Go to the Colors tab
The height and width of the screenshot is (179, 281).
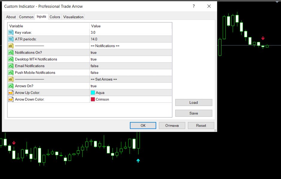tap(55, 17)
